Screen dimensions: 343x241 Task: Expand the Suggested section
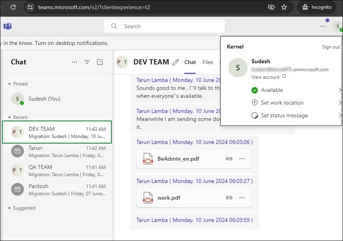click(x=10, y=208)
